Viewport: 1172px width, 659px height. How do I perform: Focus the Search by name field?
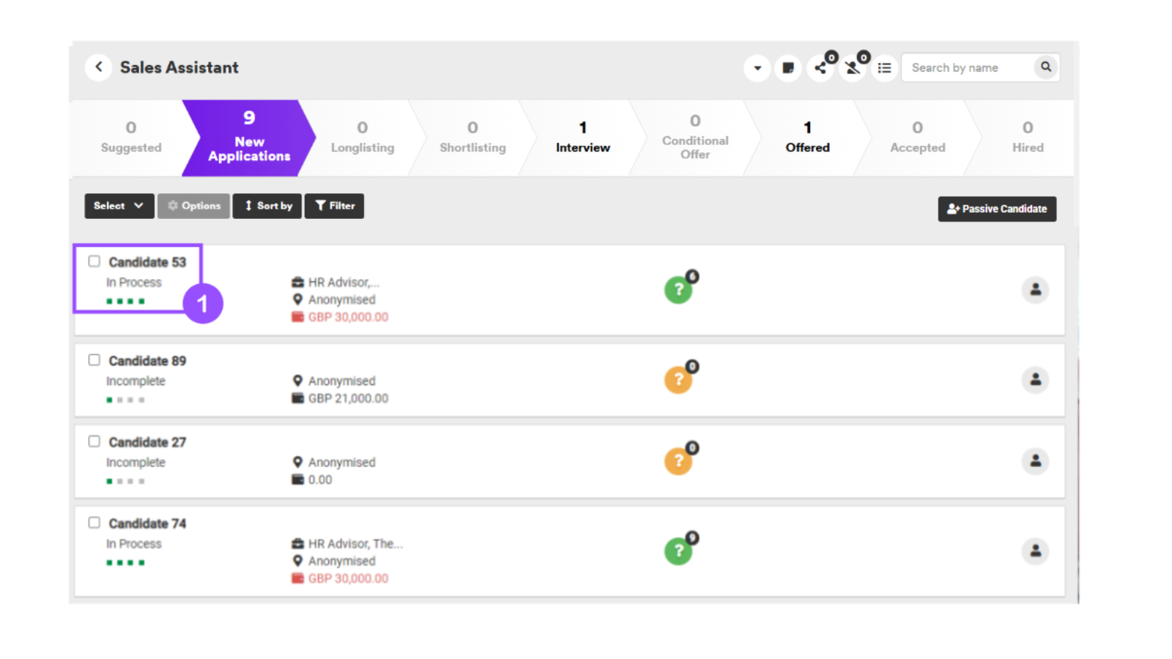click(967, 68)
